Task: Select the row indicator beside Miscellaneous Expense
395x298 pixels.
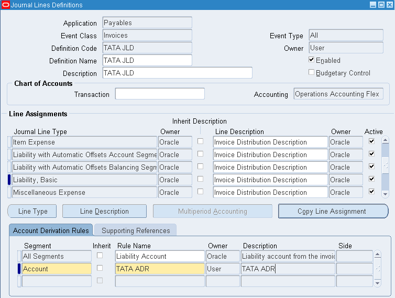Action: (x=9, y=192)
